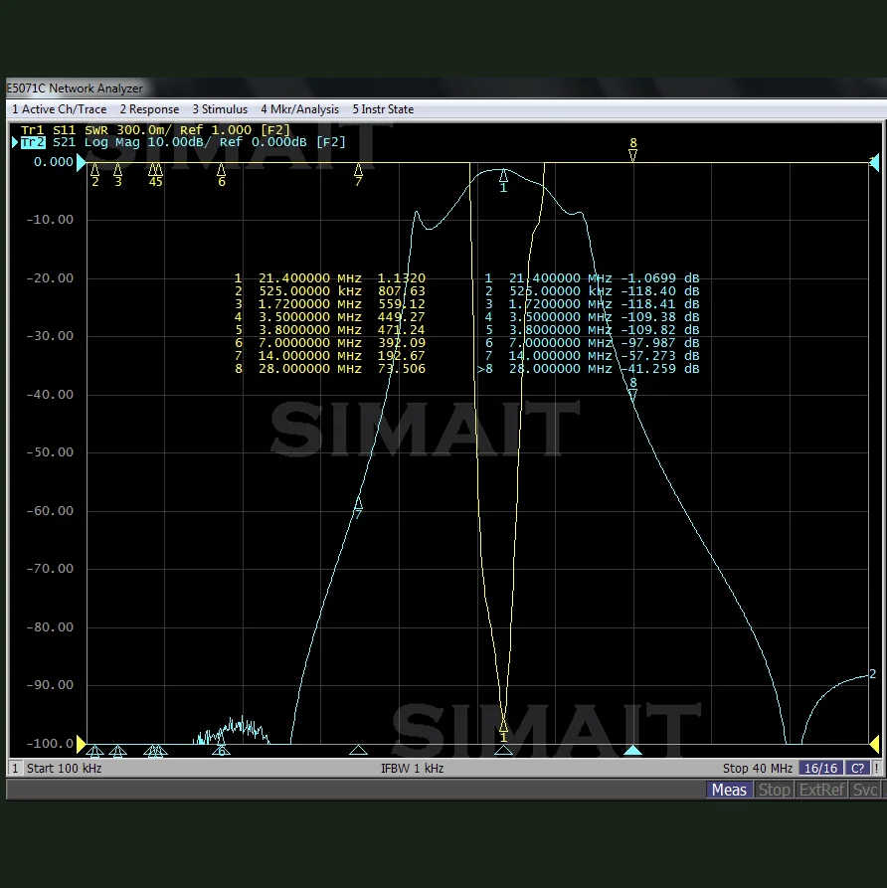Click cyan marker 1 at passband peak

tap(503, 176)
